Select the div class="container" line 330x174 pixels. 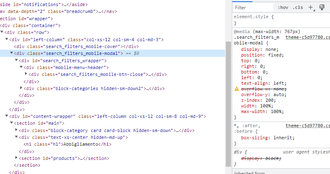tap(30, 25)
